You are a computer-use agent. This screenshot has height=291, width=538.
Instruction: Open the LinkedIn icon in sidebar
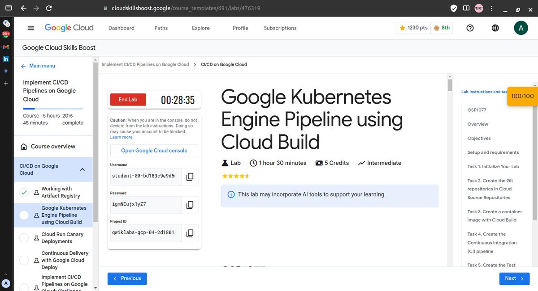click(x=6, y=59)
